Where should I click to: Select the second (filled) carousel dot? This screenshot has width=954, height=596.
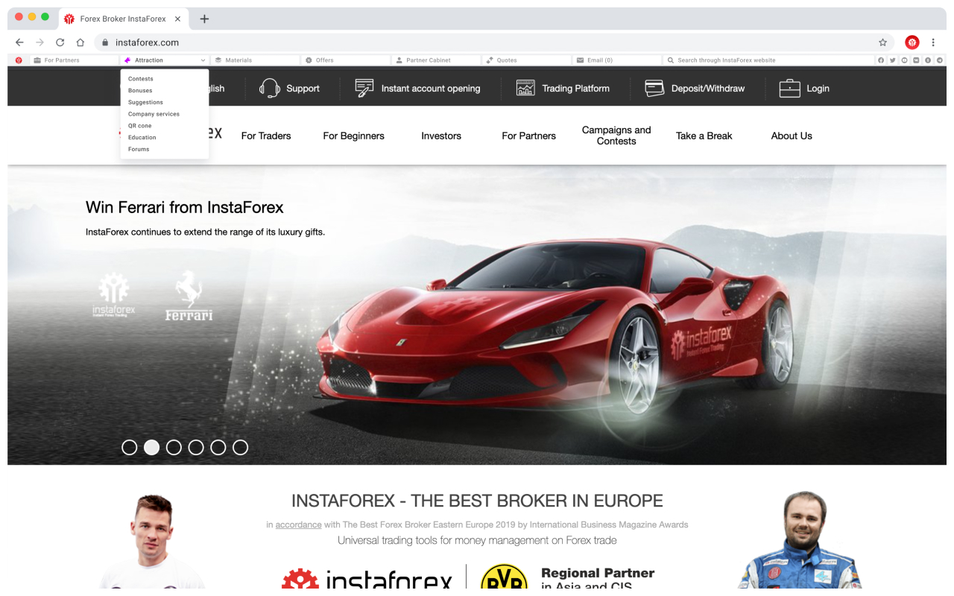tap(151, 447)
